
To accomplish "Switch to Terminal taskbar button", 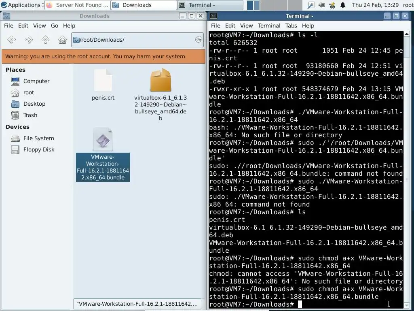I will click(x=210, y=5).
